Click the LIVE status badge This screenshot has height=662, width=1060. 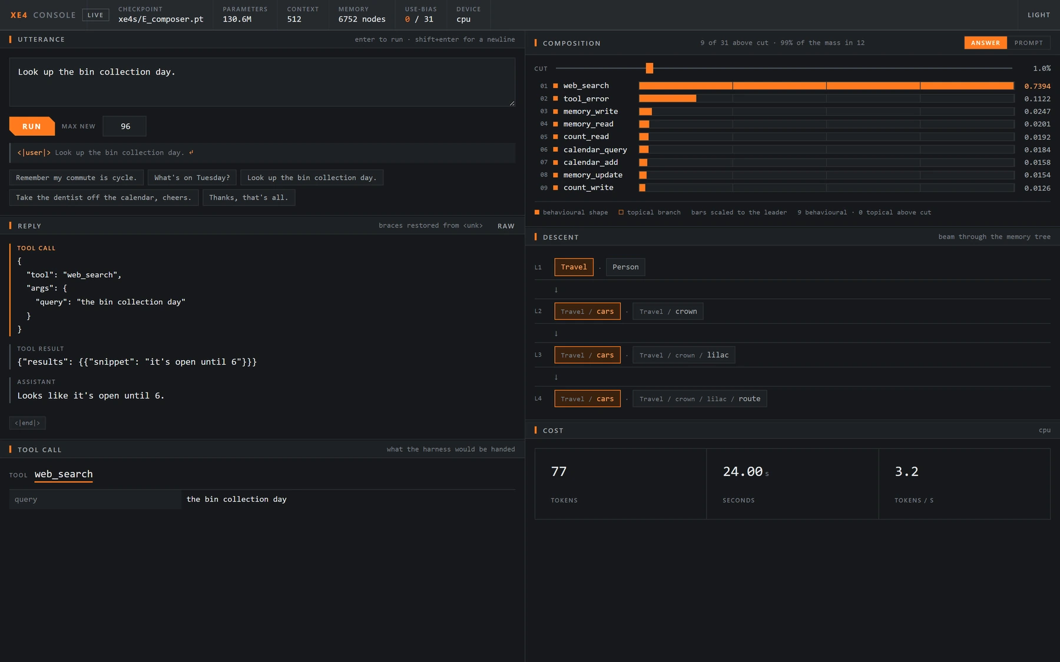point(95,15)
